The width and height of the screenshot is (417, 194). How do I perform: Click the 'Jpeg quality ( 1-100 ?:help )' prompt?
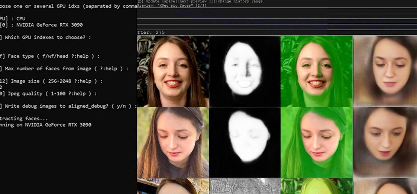coord(48,94)
